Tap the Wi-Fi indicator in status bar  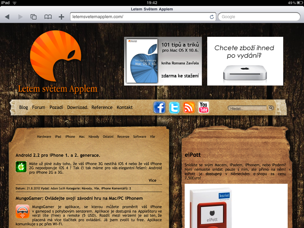click(x=14, y=3)
